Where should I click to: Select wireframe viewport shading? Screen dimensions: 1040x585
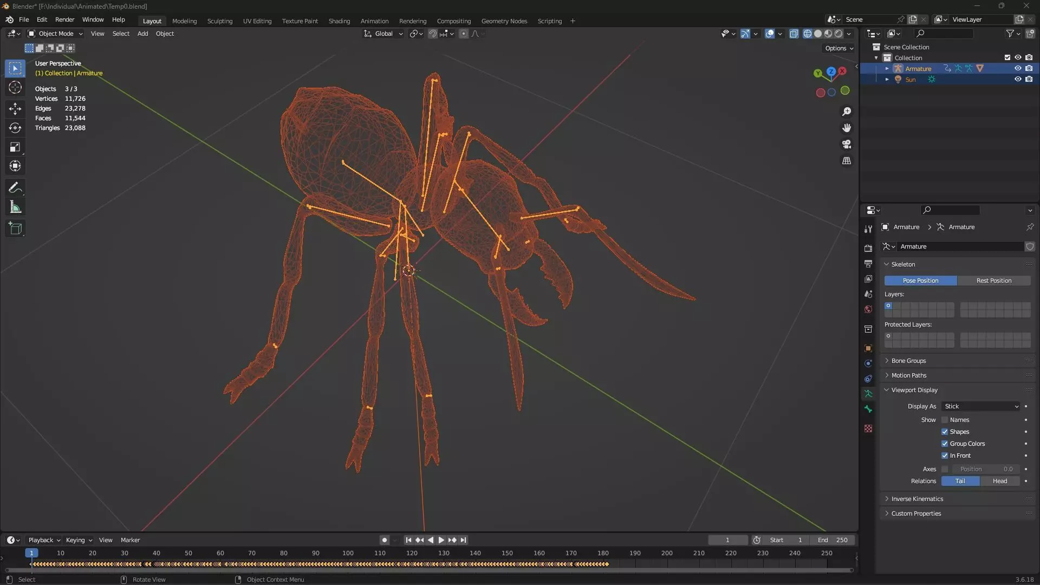[808, 34]
